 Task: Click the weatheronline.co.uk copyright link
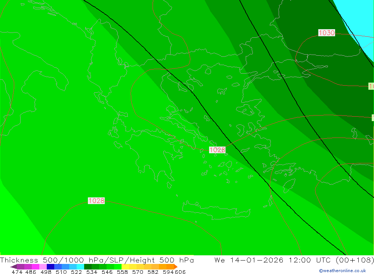342,271
